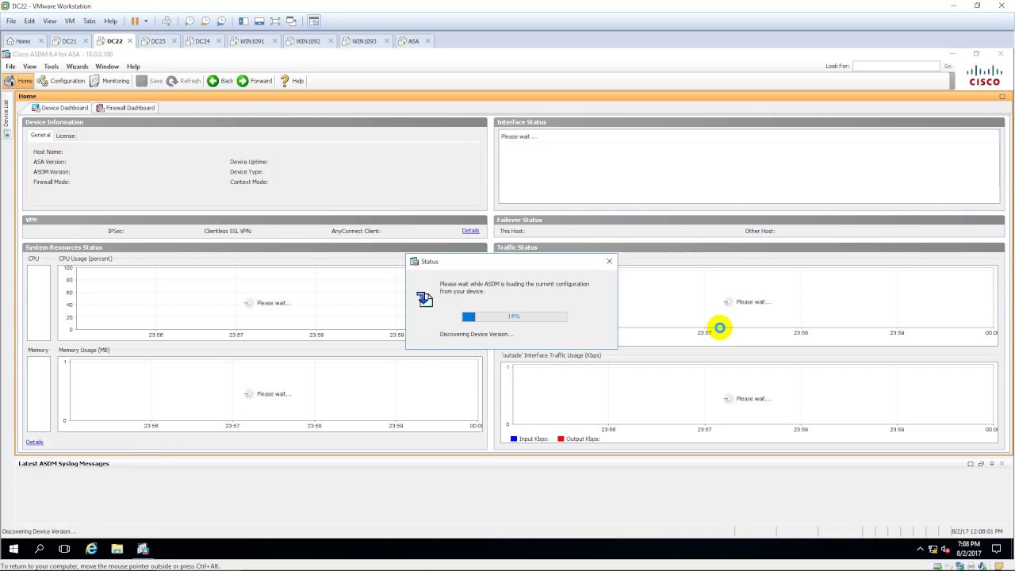Viewport: 1015px width, 571px height.
Task: Open the VMware snapshot manager icon
Action: 221,21
